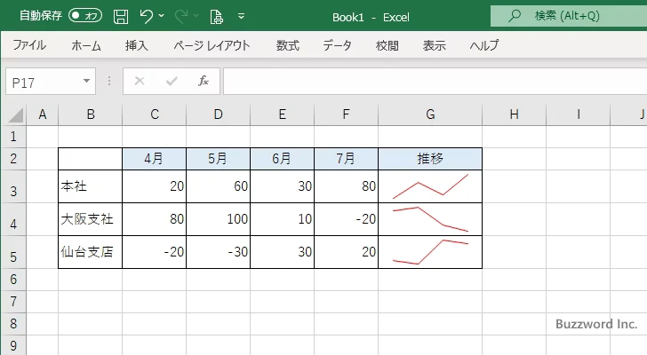Click the Enter checkmark icon in formula bar
This screenshot has height=355, width=647.
pos(171,81)
